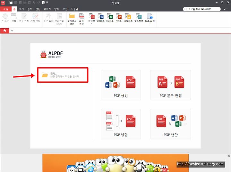The width and height of the screenshot is (231, 172).
Task: Run character recognition (OCR) tool
Action: tap(59, 19)
